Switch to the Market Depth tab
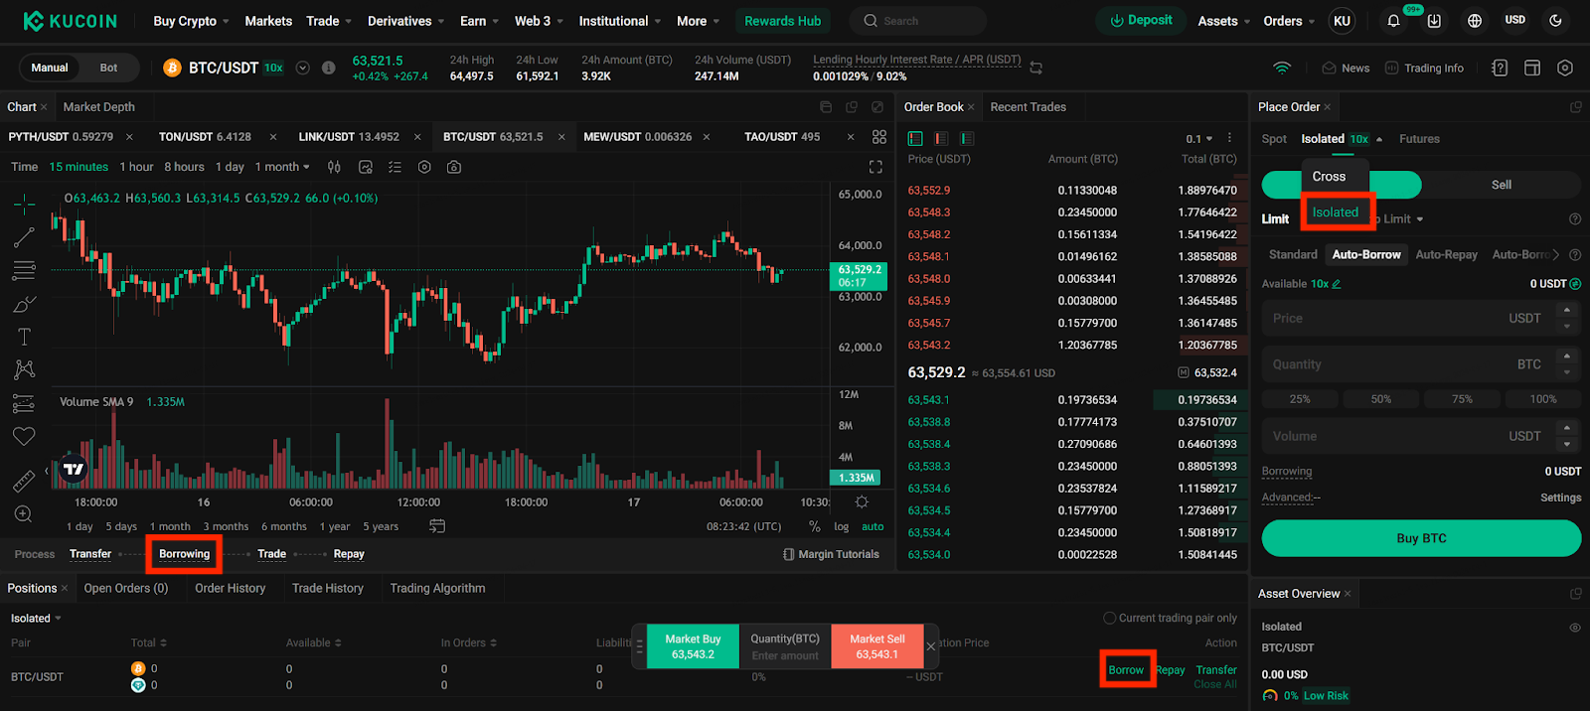This screenshot has height=711, width=1590. 99,107
